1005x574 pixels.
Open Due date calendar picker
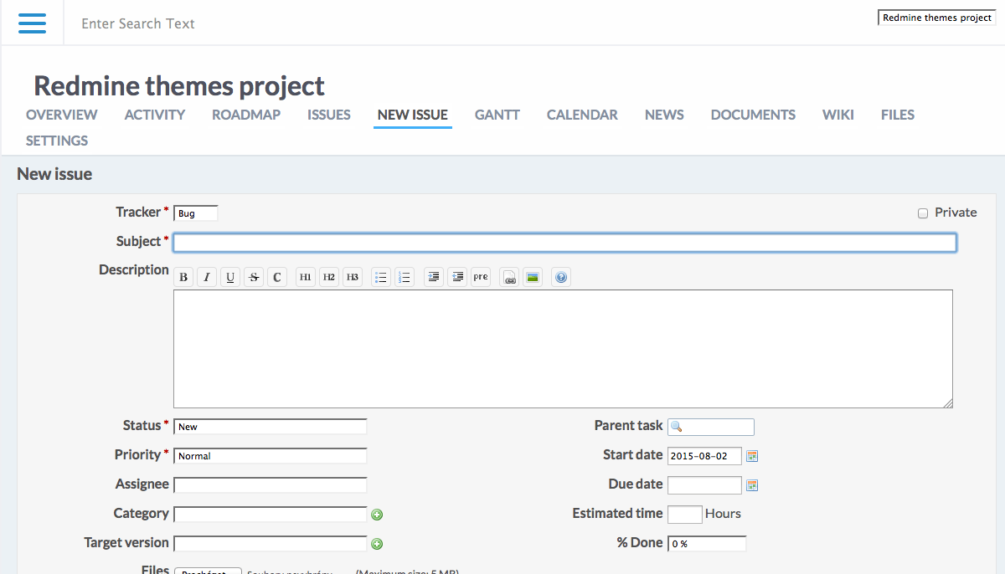click(752, 485)
